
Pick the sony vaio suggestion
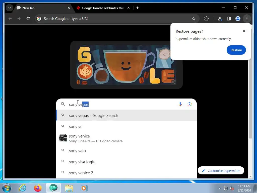[x=126, y=151]
